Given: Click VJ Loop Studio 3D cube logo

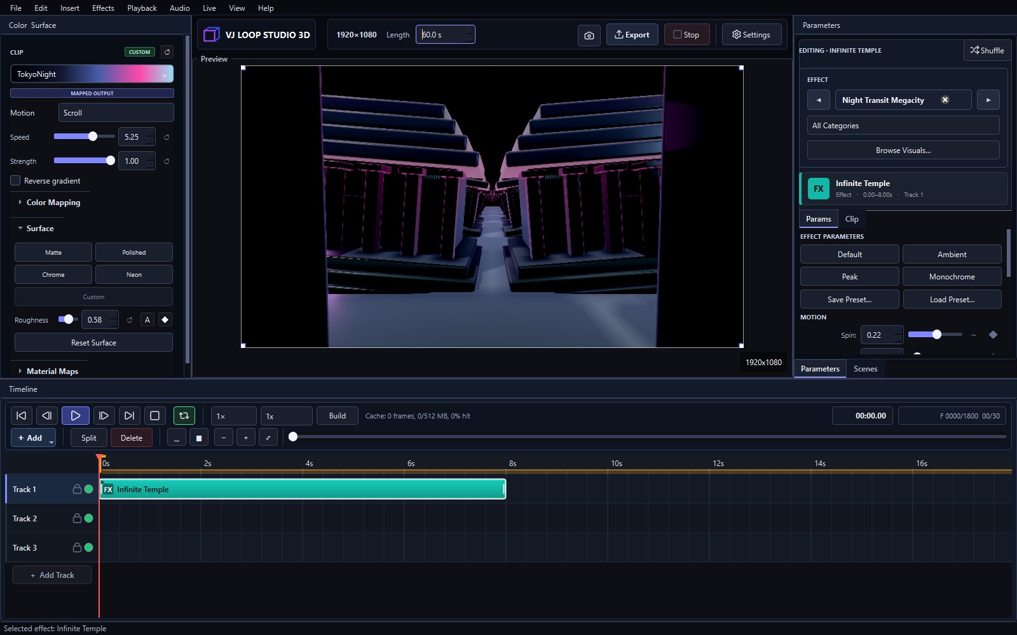Looking at the screenshot, I should (x=212, y=34).
